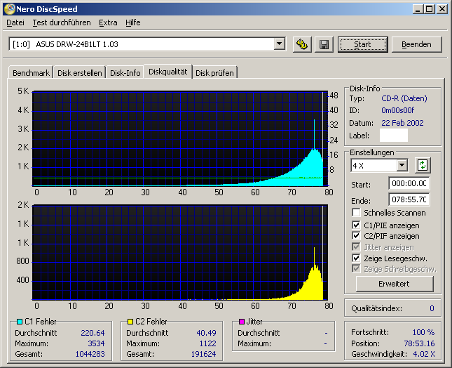Click C2 total value 191624
The height and width of the screenshot is (368, 452).
click(203, 354)
